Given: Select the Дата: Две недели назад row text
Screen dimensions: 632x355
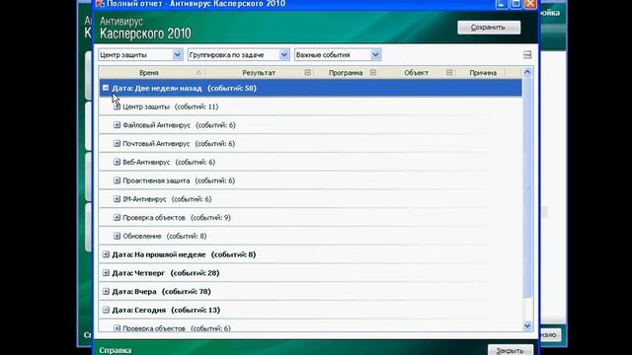Looking at the screenshot, I should (x=185, y=88).
